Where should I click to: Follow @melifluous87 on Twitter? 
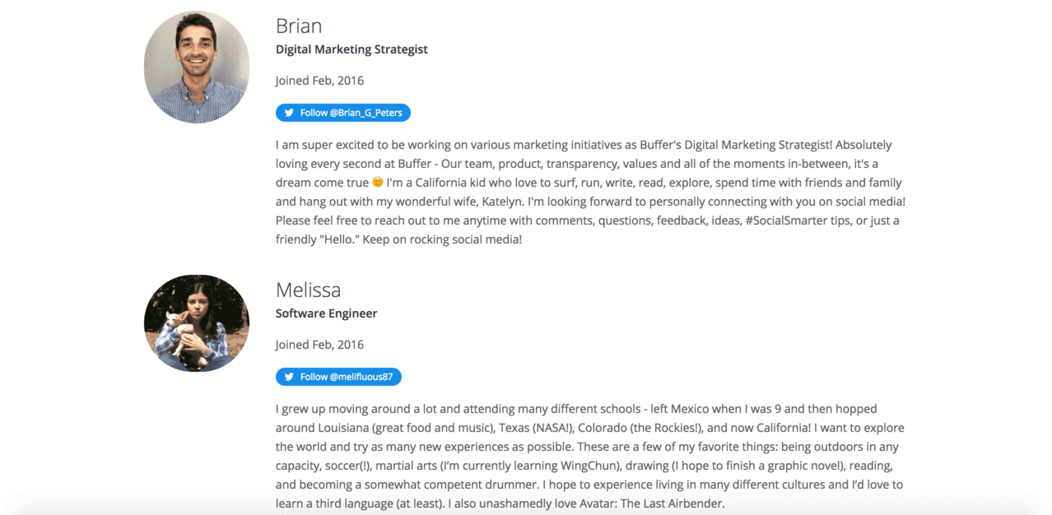coord(338,377)
